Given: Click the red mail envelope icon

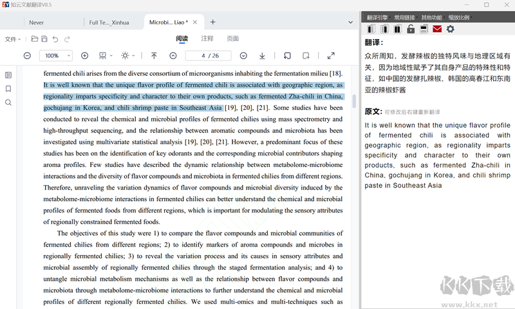Looking at the screenshot, I should pyautogui.click(x=437, y=29).
